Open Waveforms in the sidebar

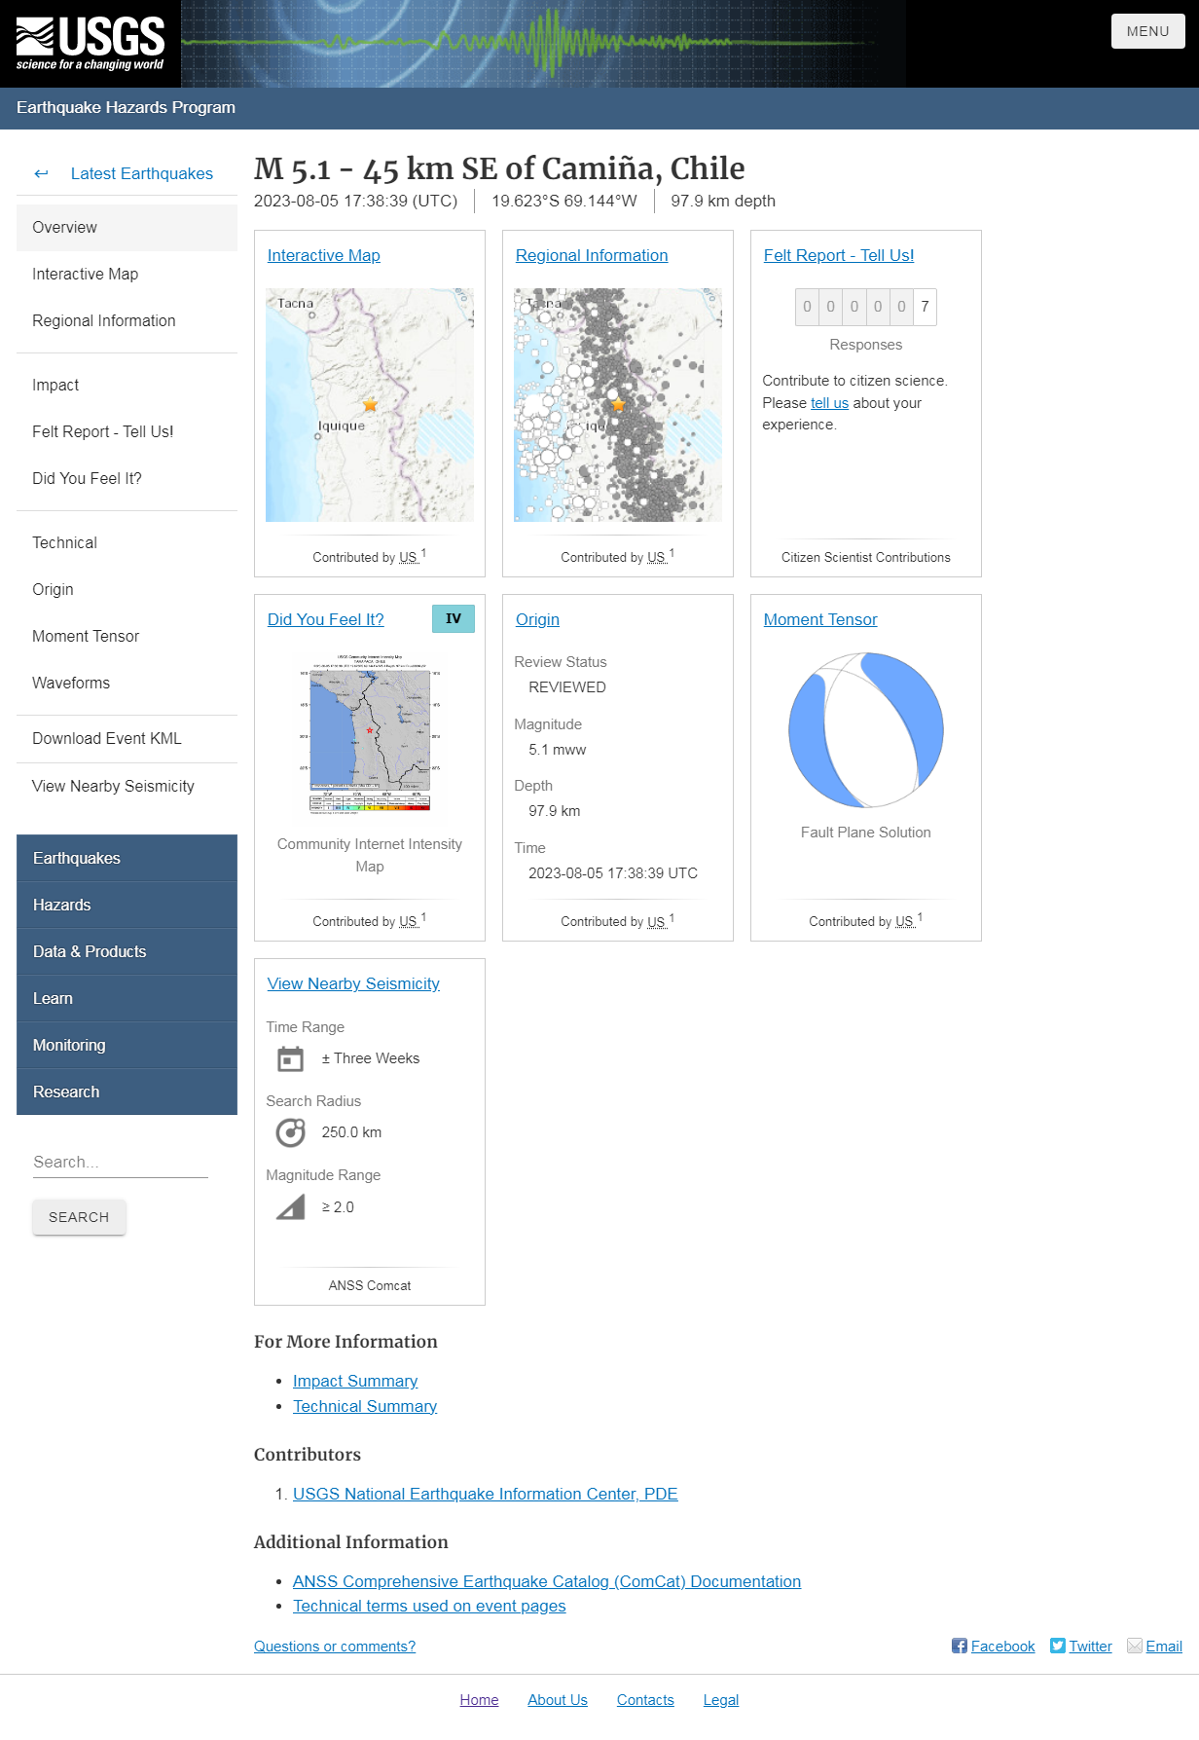127,683
